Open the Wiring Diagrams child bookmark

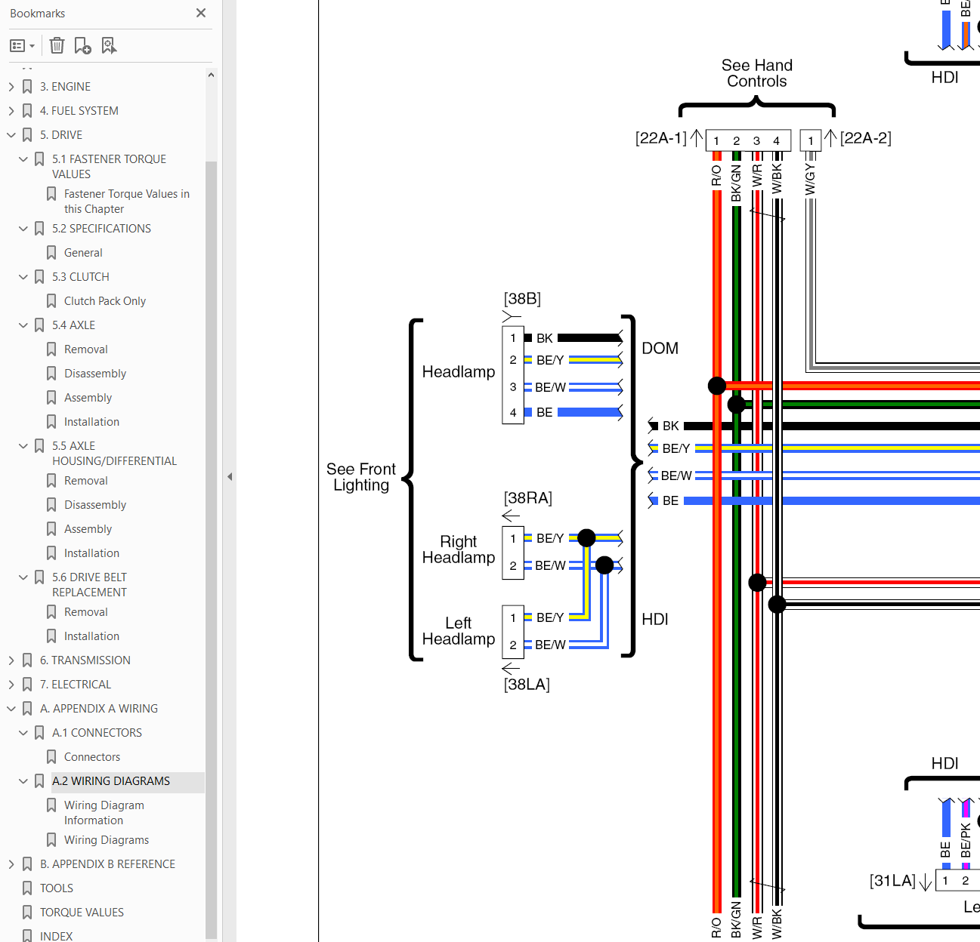click(x=107, y=840)
